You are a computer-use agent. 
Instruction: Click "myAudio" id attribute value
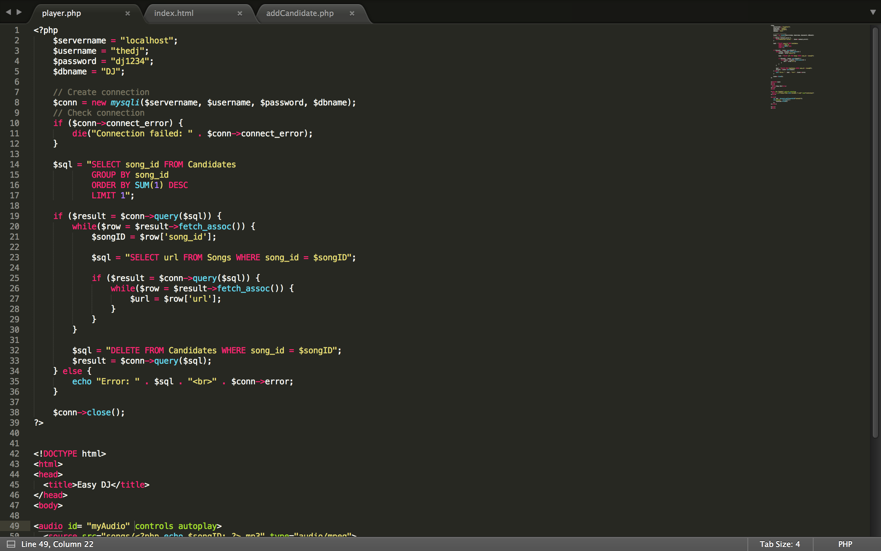[108, 526]
